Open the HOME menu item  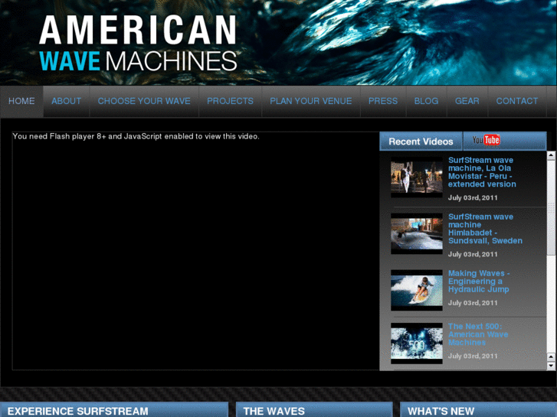click(21, 101)
